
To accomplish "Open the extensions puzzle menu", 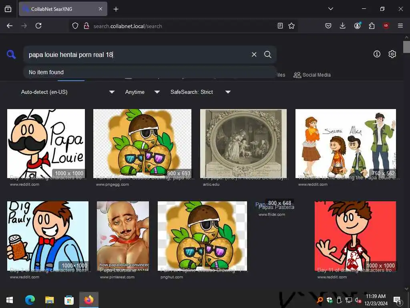I will [x=372, y=26].
